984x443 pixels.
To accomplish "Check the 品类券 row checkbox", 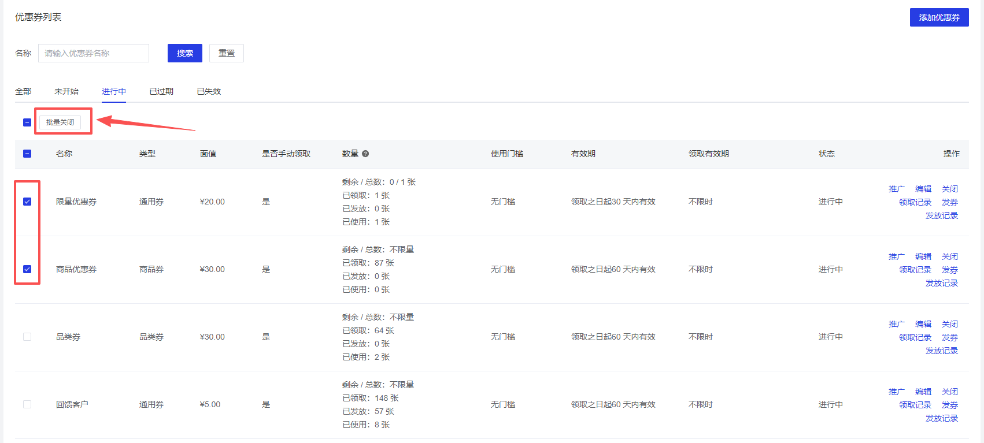I will pos(27,337).
